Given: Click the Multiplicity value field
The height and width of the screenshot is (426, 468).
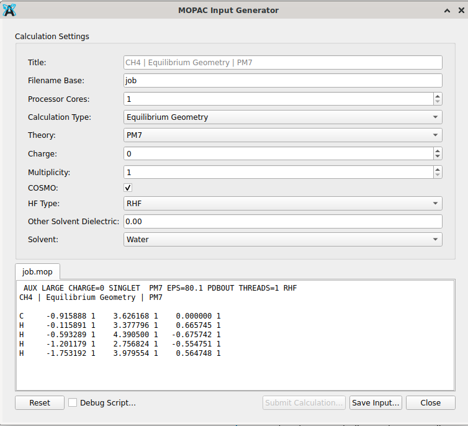Looking at the screenshot, I should 279,172.
